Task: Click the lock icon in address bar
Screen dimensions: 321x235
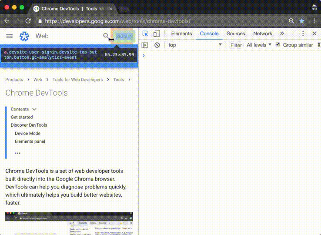Action: 40,21
